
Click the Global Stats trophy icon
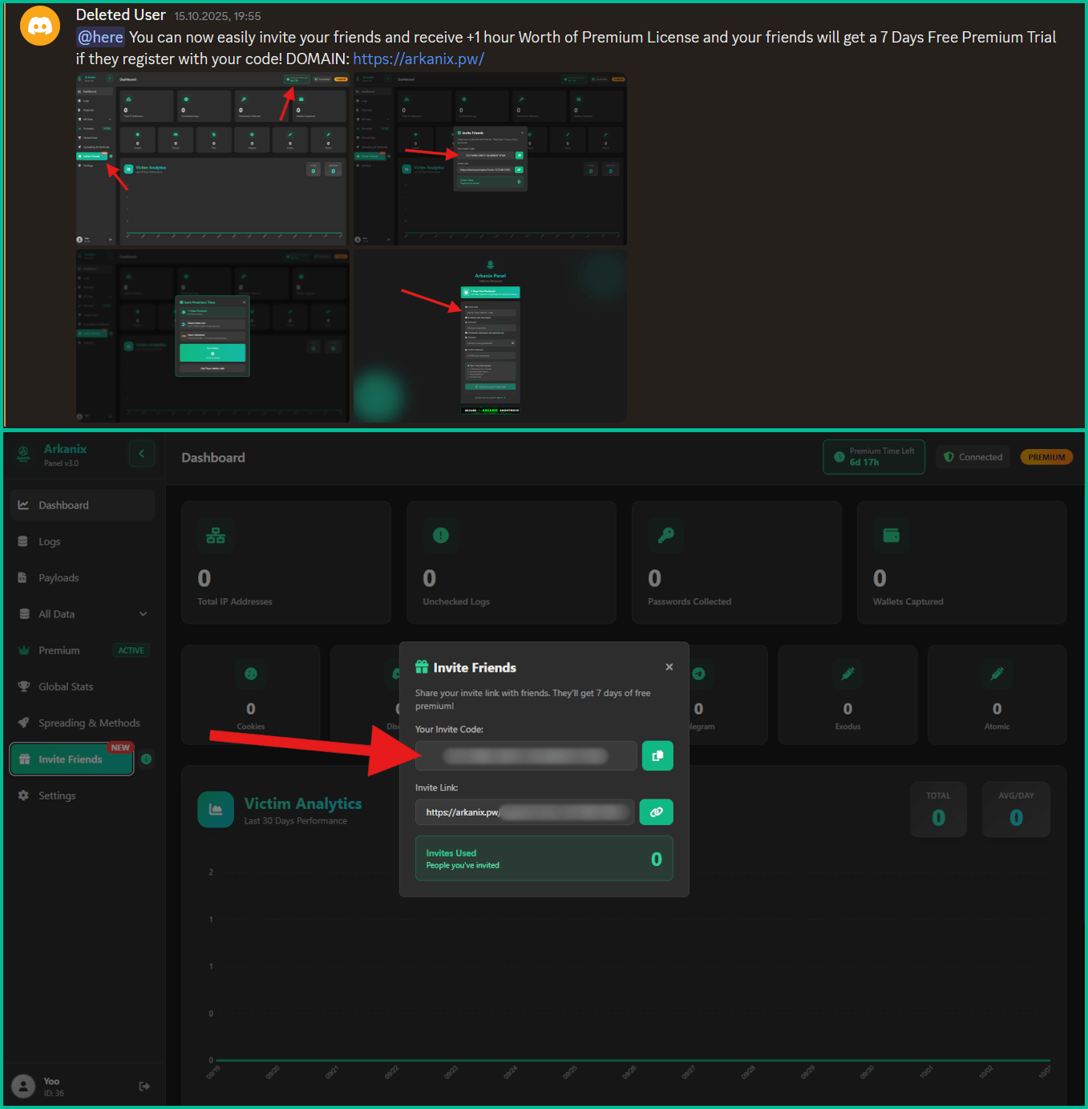coord(24,686)
